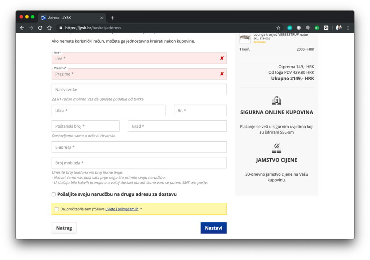Open the 'uvjete i prihvaćam ih' link
370x260 pixels.
click(x=122, y=209)
